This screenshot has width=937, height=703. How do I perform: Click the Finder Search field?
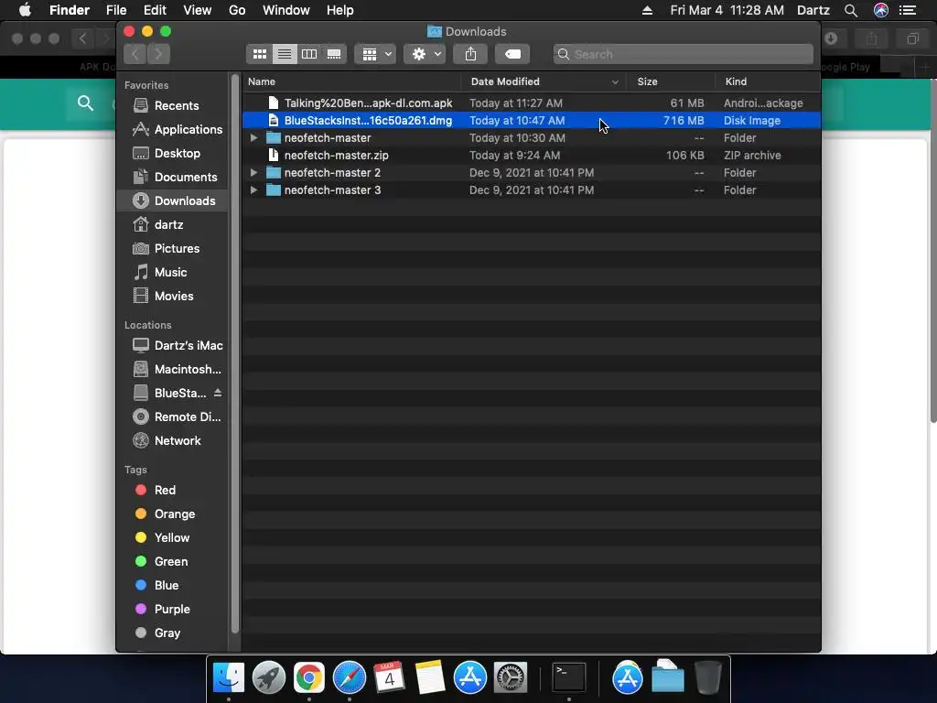[683, 54]
